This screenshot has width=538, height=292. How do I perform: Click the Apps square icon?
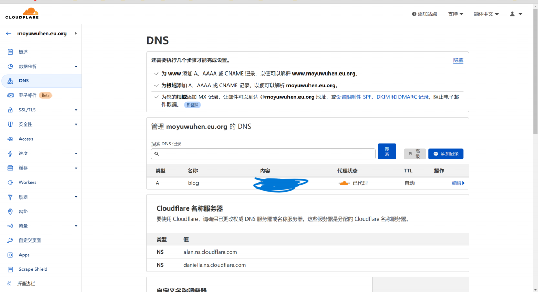pyautogui.click(x=11, y=255)
